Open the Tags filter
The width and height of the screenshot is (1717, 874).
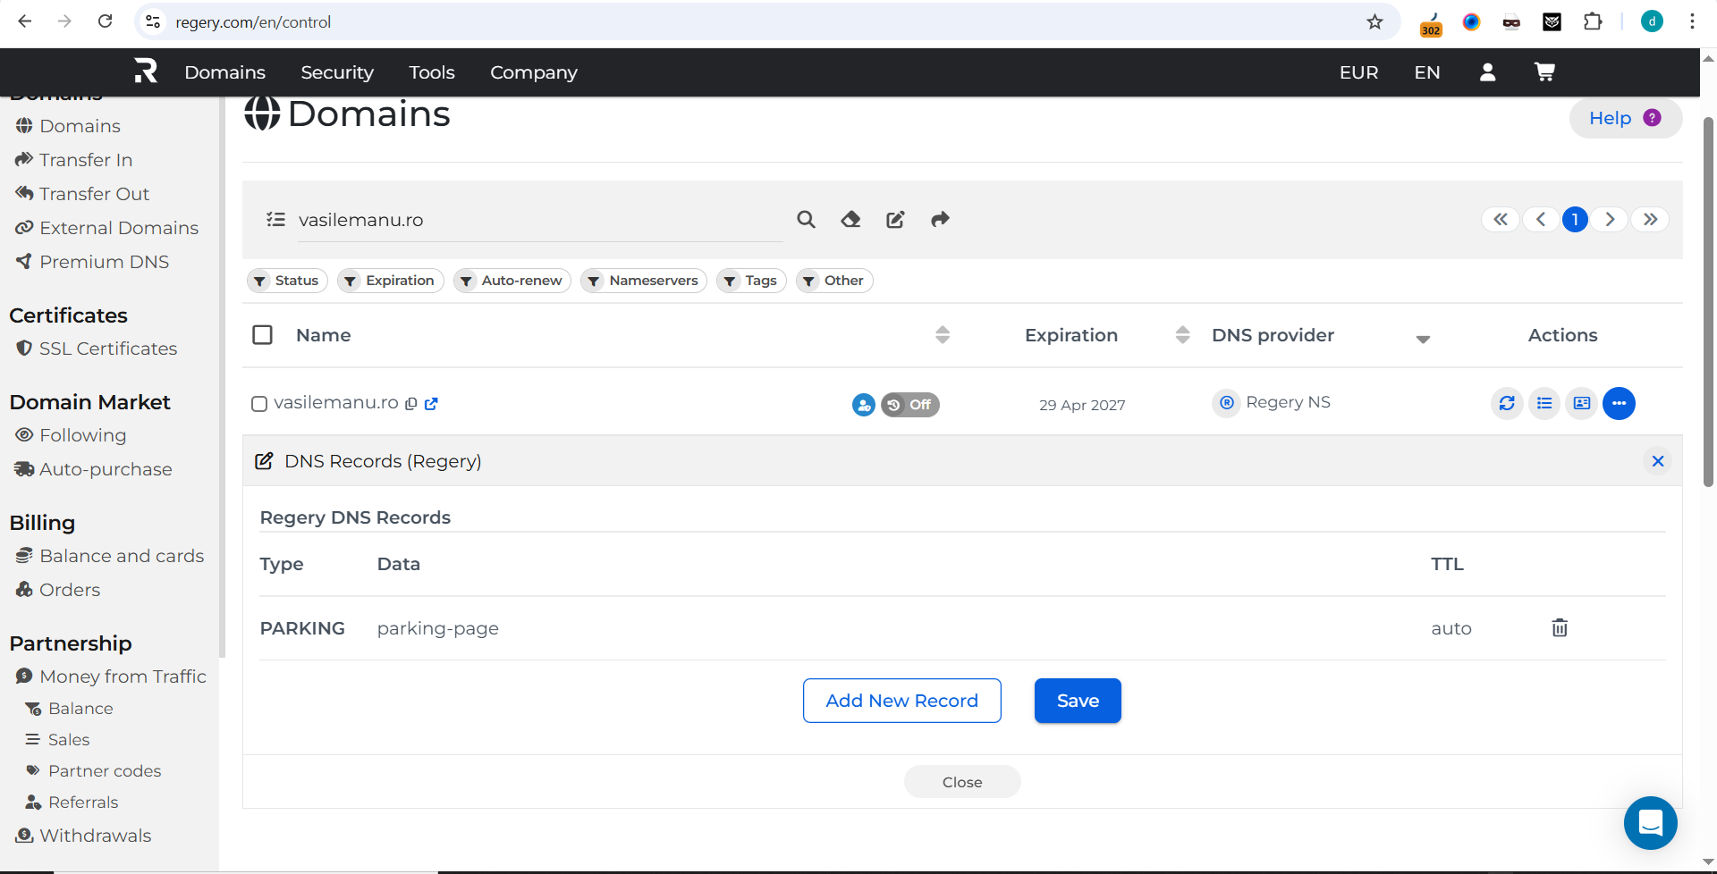pyautogui.click(x=751, y=281)
